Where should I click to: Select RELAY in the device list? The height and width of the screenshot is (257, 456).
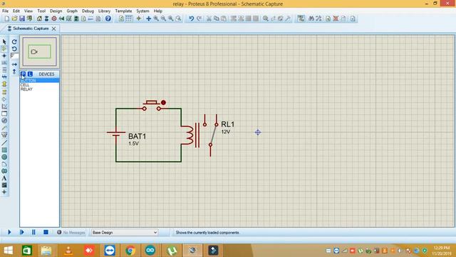[40, 89]
